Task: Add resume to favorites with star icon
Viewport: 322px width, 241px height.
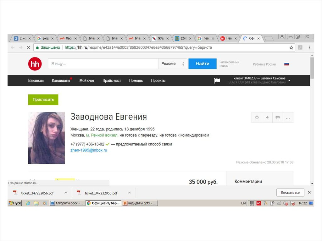Action: tap(257, 118)
